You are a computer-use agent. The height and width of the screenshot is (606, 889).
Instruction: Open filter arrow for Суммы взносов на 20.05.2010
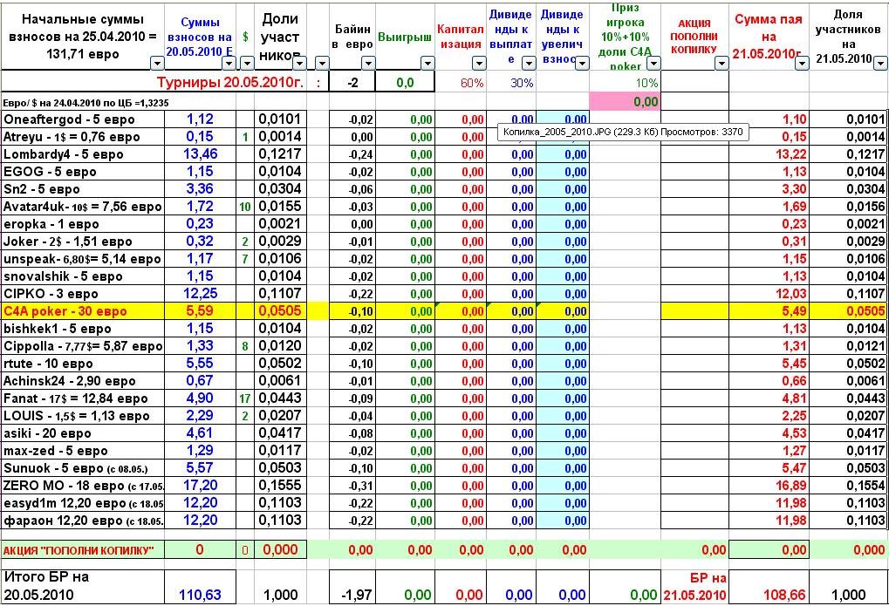(229, 63)
